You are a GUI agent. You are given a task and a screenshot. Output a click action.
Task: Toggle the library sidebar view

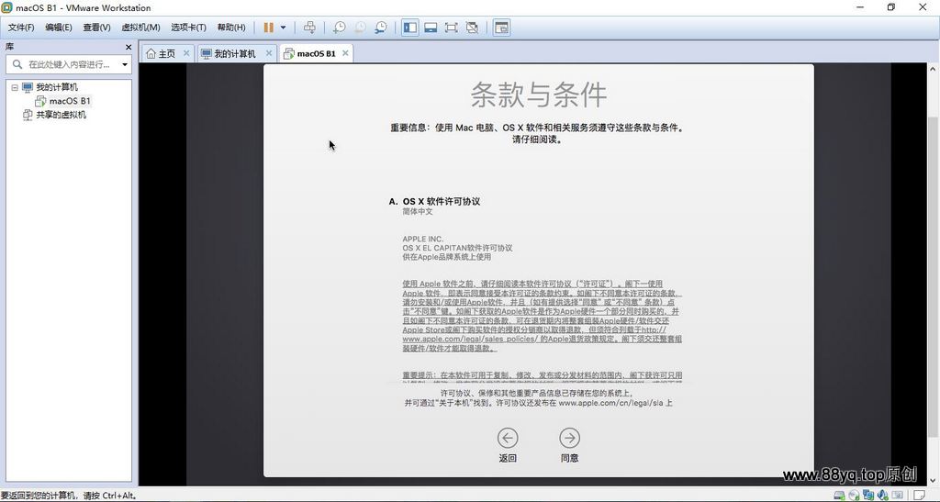[x=410, y=28]
